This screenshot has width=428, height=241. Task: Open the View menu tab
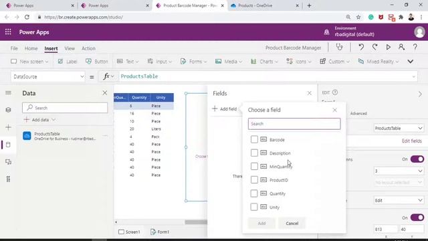[70, 48]
